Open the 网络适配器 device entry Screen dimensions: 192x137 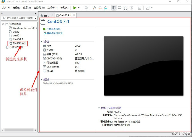[x=51, y=63]
